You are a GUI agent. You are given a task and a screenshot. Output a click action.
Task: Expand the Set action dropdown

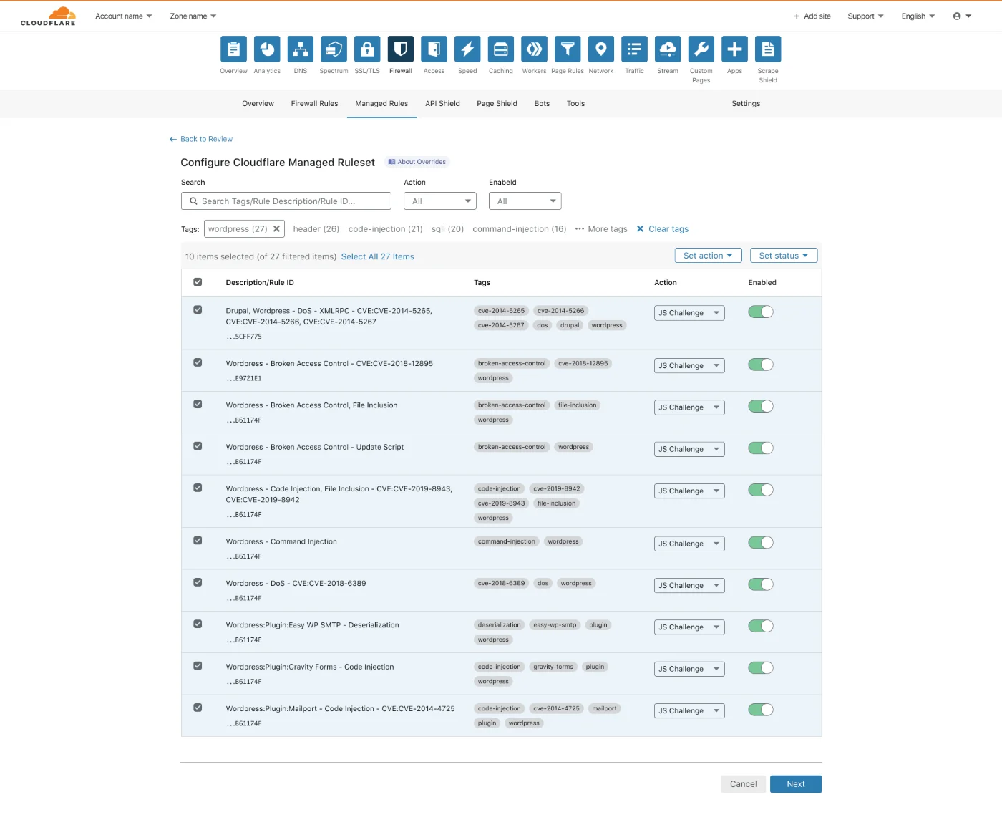(708, 256)
